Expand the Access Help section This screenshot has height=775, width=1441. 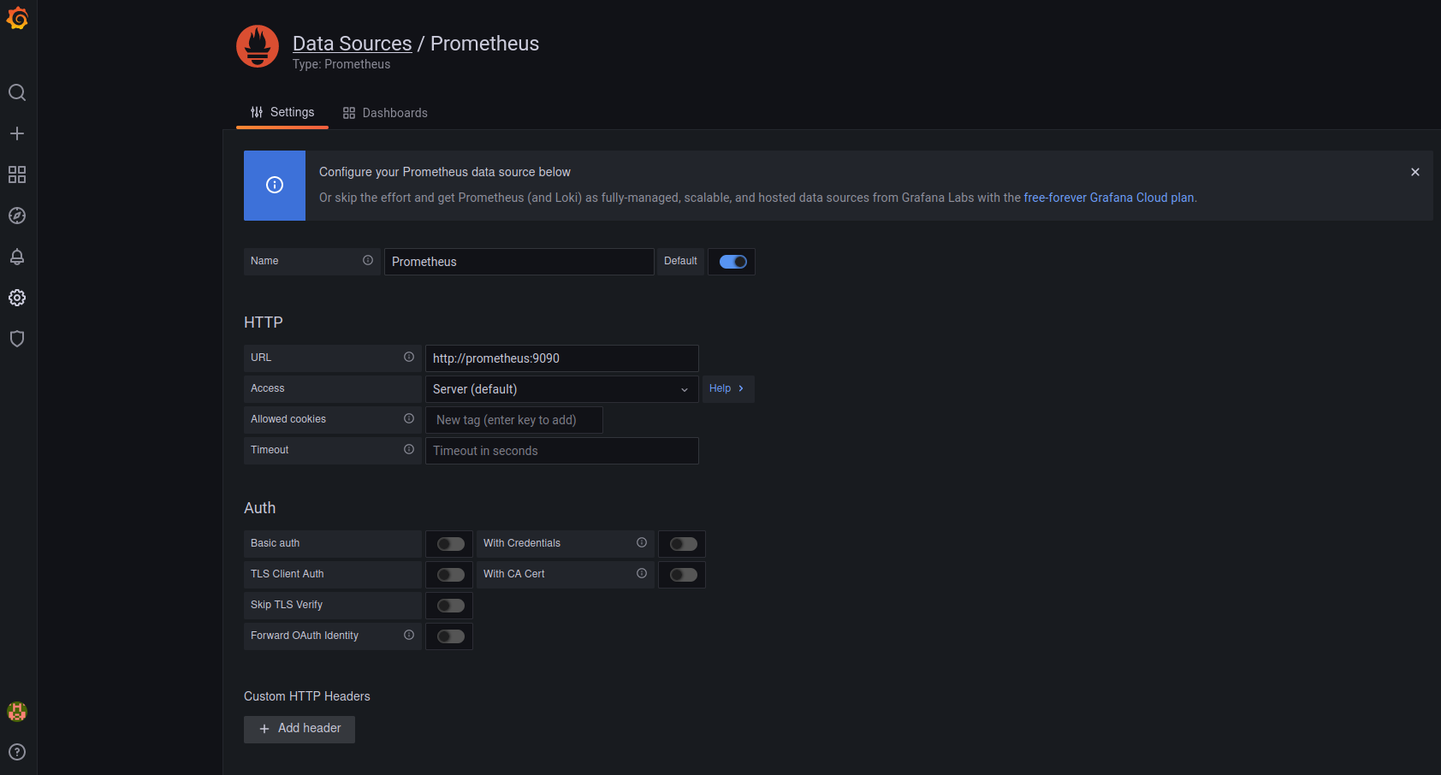click(x=726, y=388)
